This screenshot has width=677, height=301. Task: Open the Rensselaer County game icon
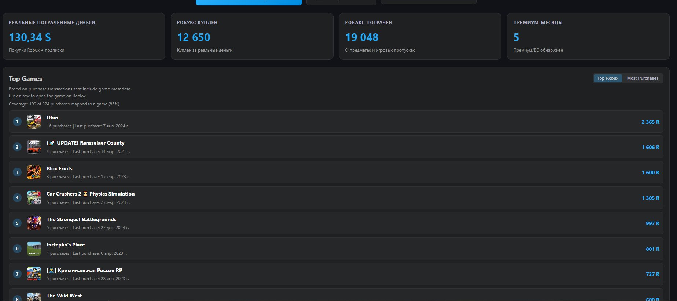click(34, 147)
